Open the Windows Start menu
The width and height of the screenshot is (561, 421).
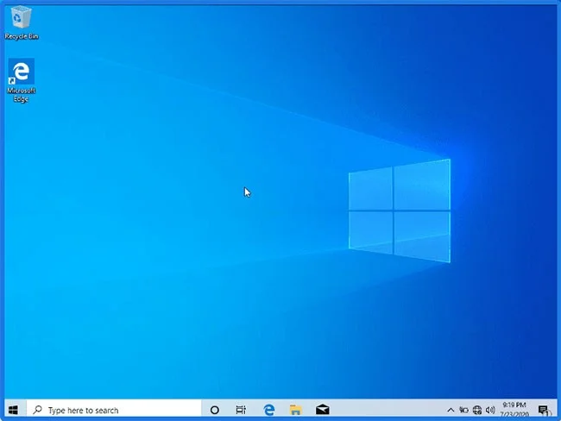(x=13, y=410)
